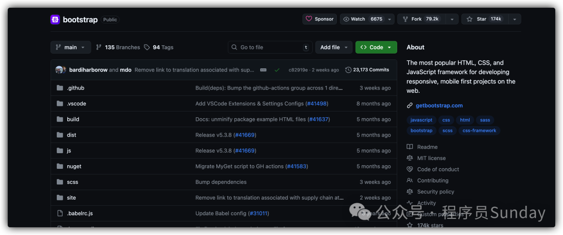Screen dimensions: 563x235
Task: Open the Star lists dropdown arrow
Action: click(514, 19)
